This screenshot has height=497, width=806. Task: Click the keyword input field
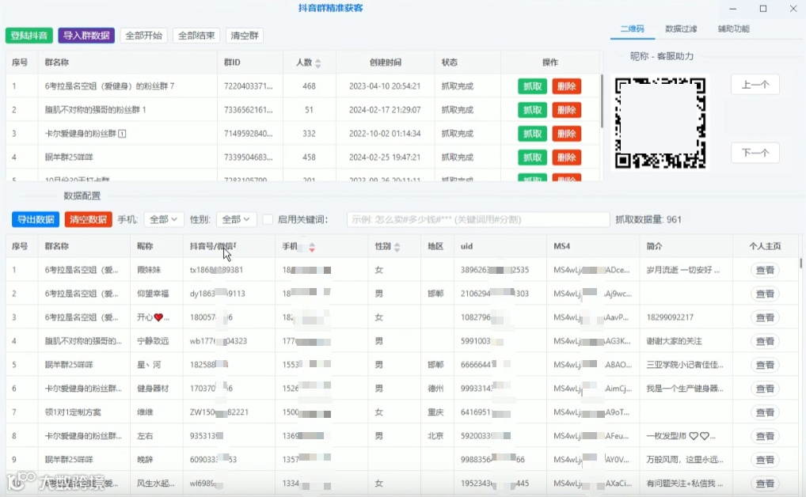478,219
